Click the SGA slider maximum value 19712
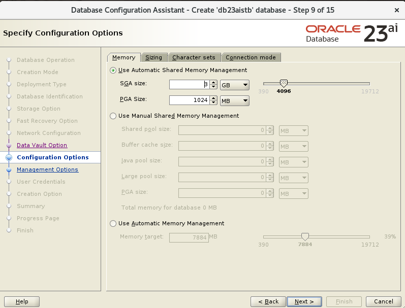This screenshot has height=308, width=405. tap(370, 91)
